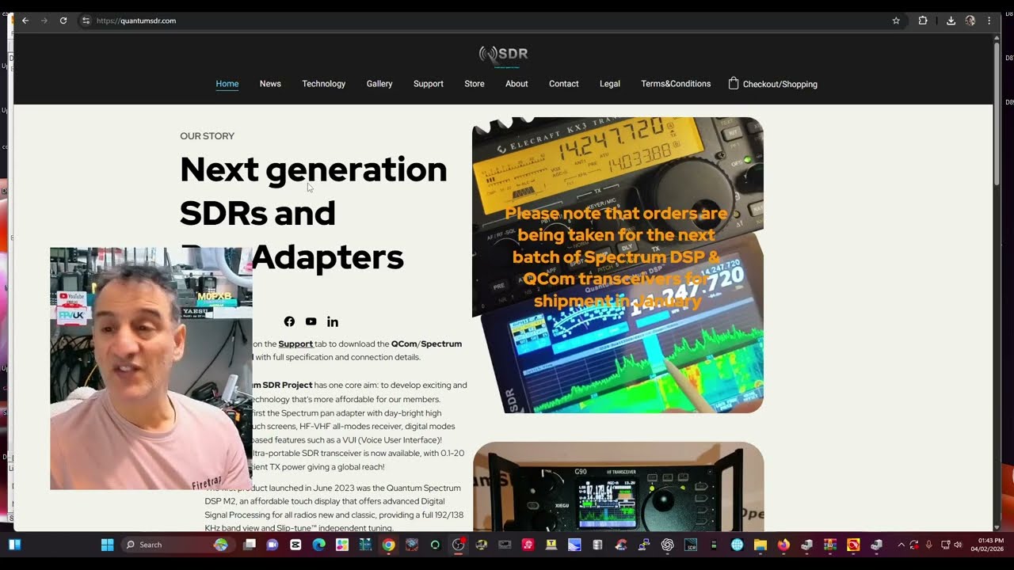
Task: Open Google Chrome from the taskbar
Action: [x=388, y=545]
